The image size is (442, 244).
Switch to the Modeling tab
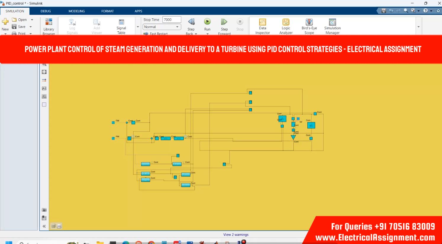[77, 11]
